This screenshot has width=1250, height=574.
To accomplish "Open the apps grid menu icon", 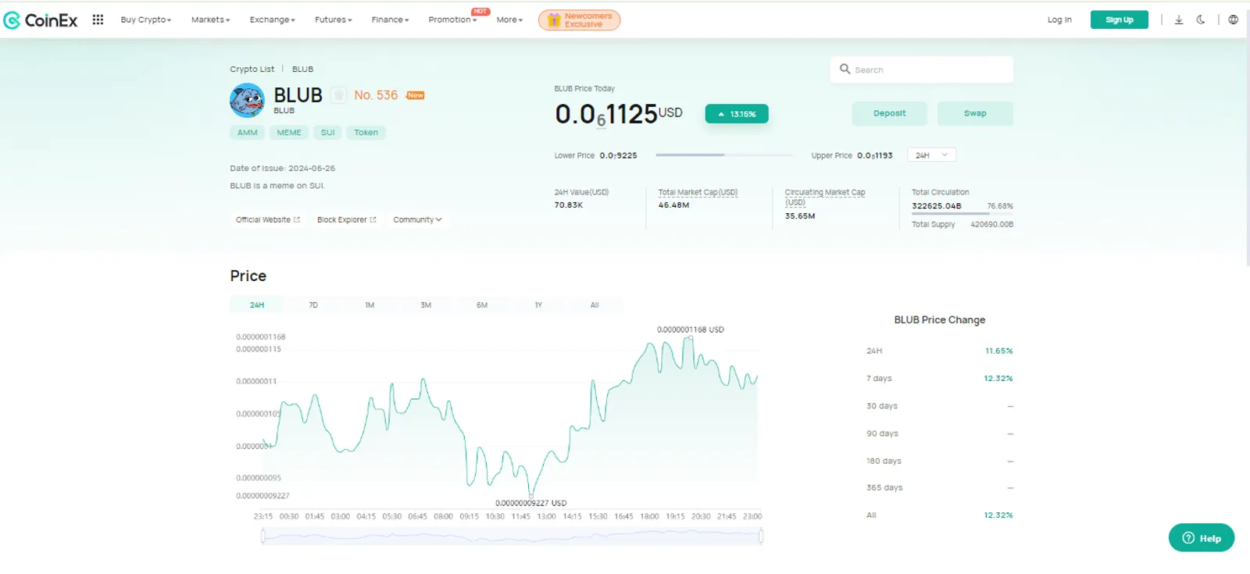I will [98, 20].
